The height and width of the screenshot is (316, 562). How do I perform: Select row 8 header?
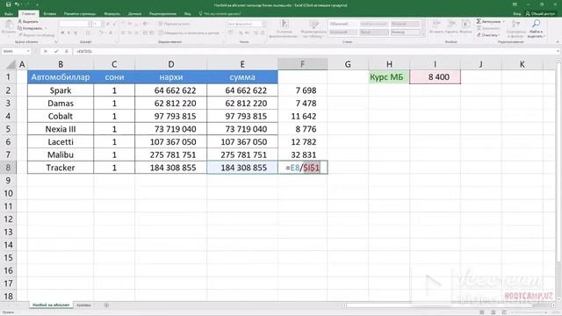click(8, 168)
